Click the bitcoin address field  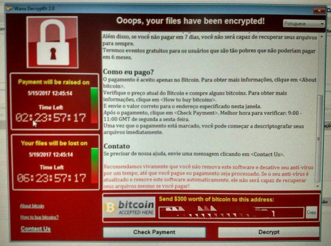click(231, 212)
